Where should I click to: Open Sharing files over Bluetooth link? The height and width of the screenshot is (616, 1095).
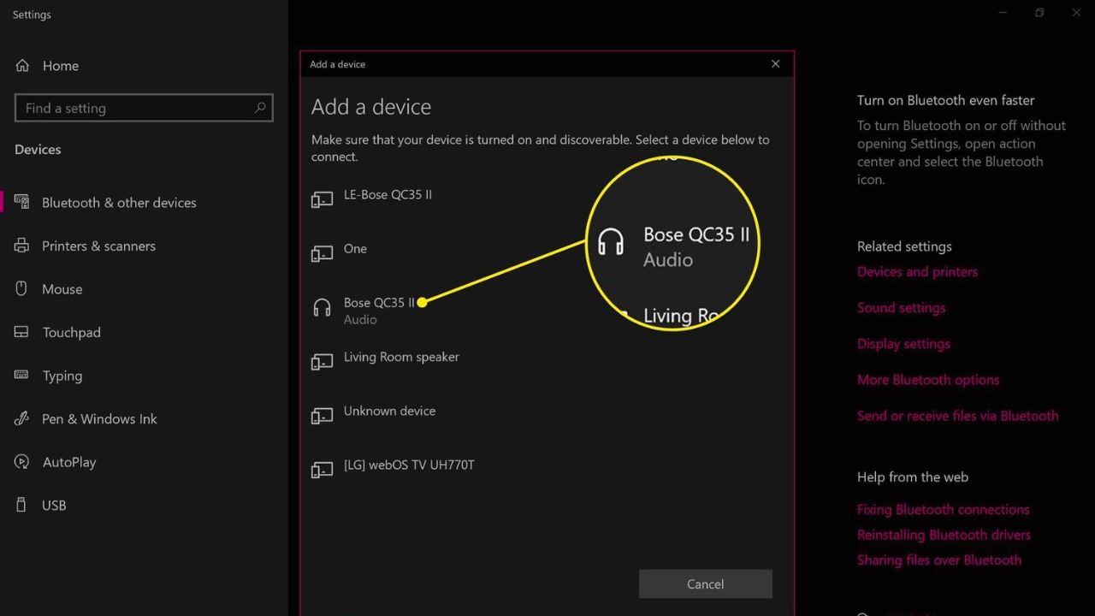pyautogui.click(x=939, y=560)
